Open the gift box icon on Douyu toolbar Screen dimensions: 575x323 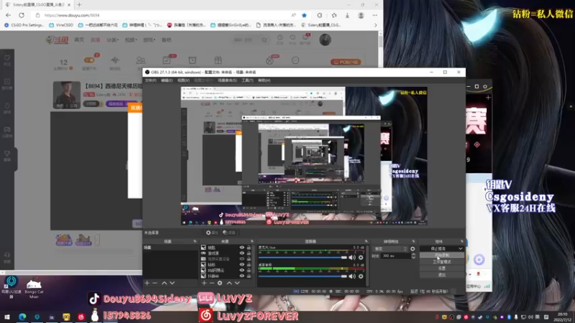point(218,60)
